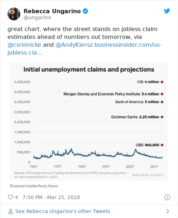Image resolution: width=178 pixels, height=218 pixels.
Task: Click the like count number 4
Action: pos(17,197)
